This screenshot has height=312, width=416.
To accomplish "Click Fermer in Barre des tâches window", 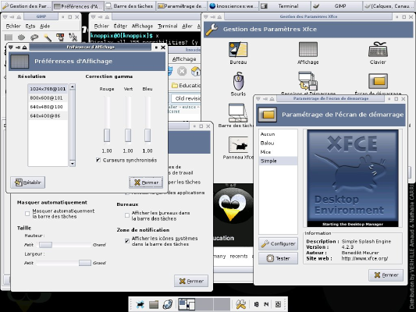I will coord(191,281).
